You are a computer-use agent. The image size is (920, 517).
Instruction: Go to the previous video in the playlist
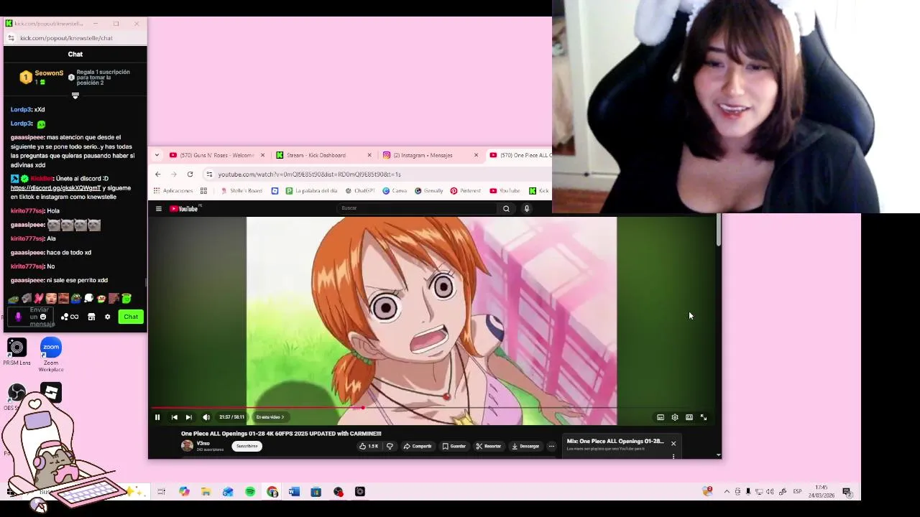coord(174,417)
